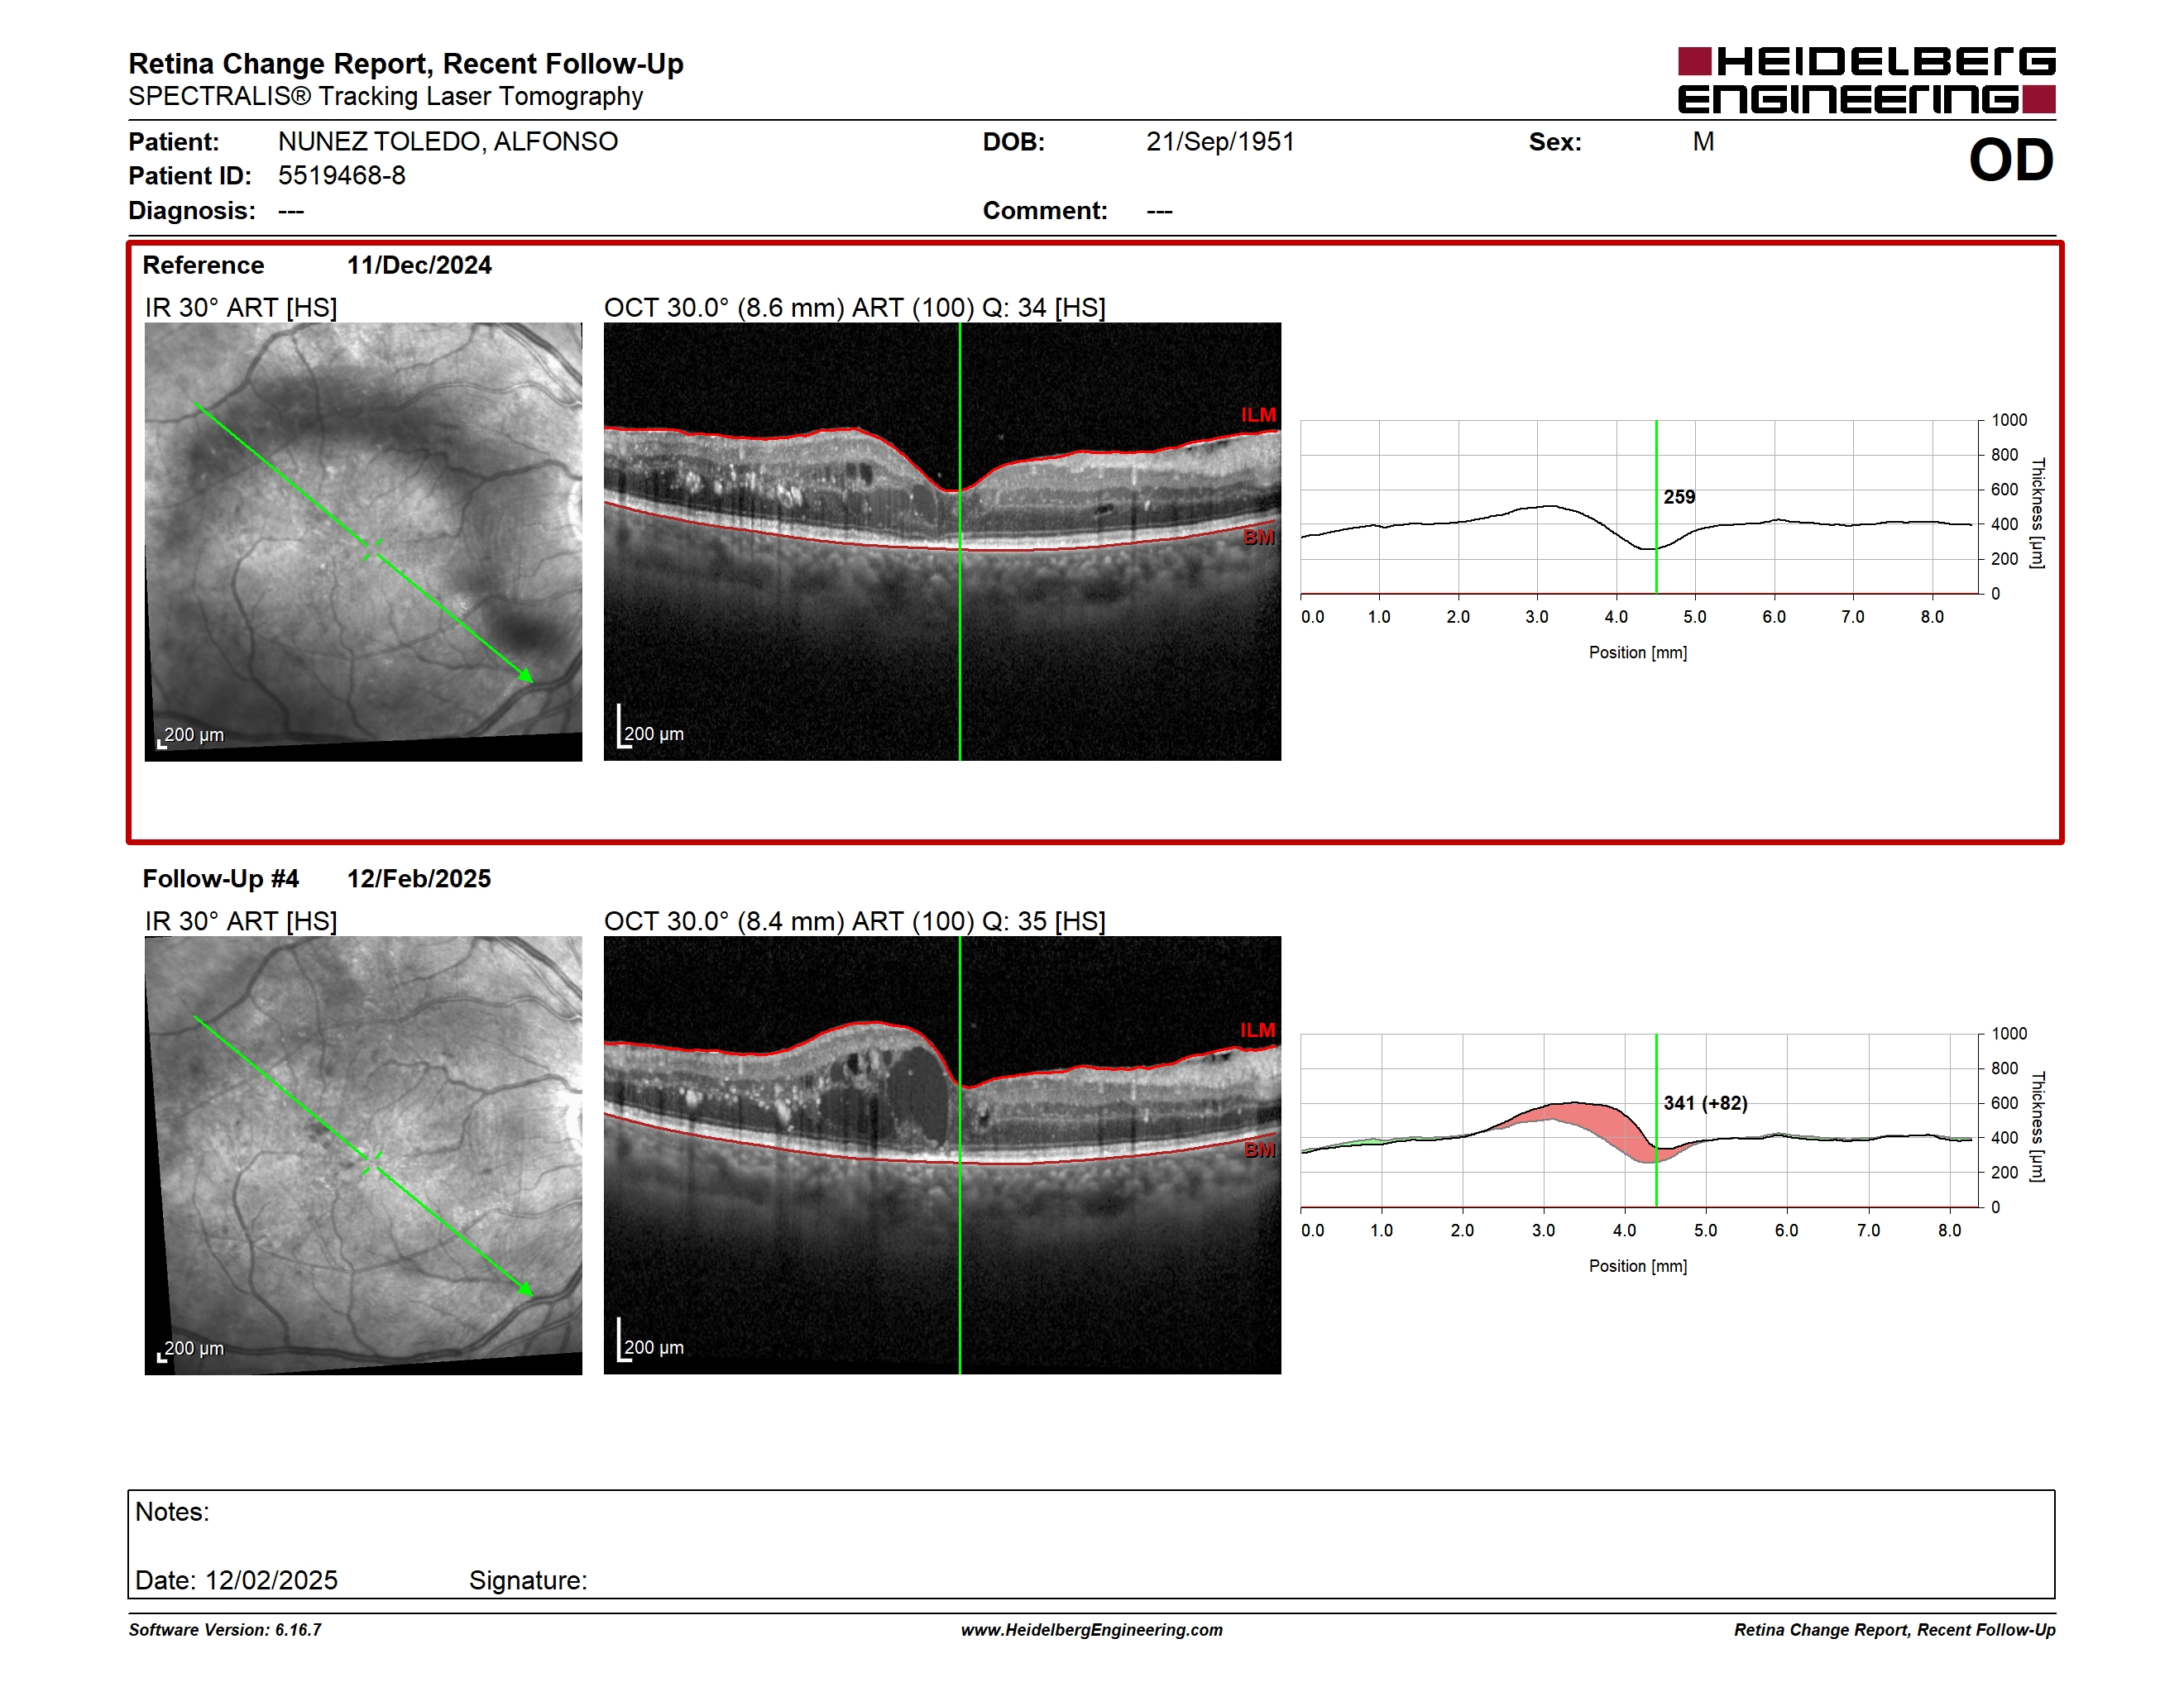Click the Signature field

click(x=528, y=1580)
